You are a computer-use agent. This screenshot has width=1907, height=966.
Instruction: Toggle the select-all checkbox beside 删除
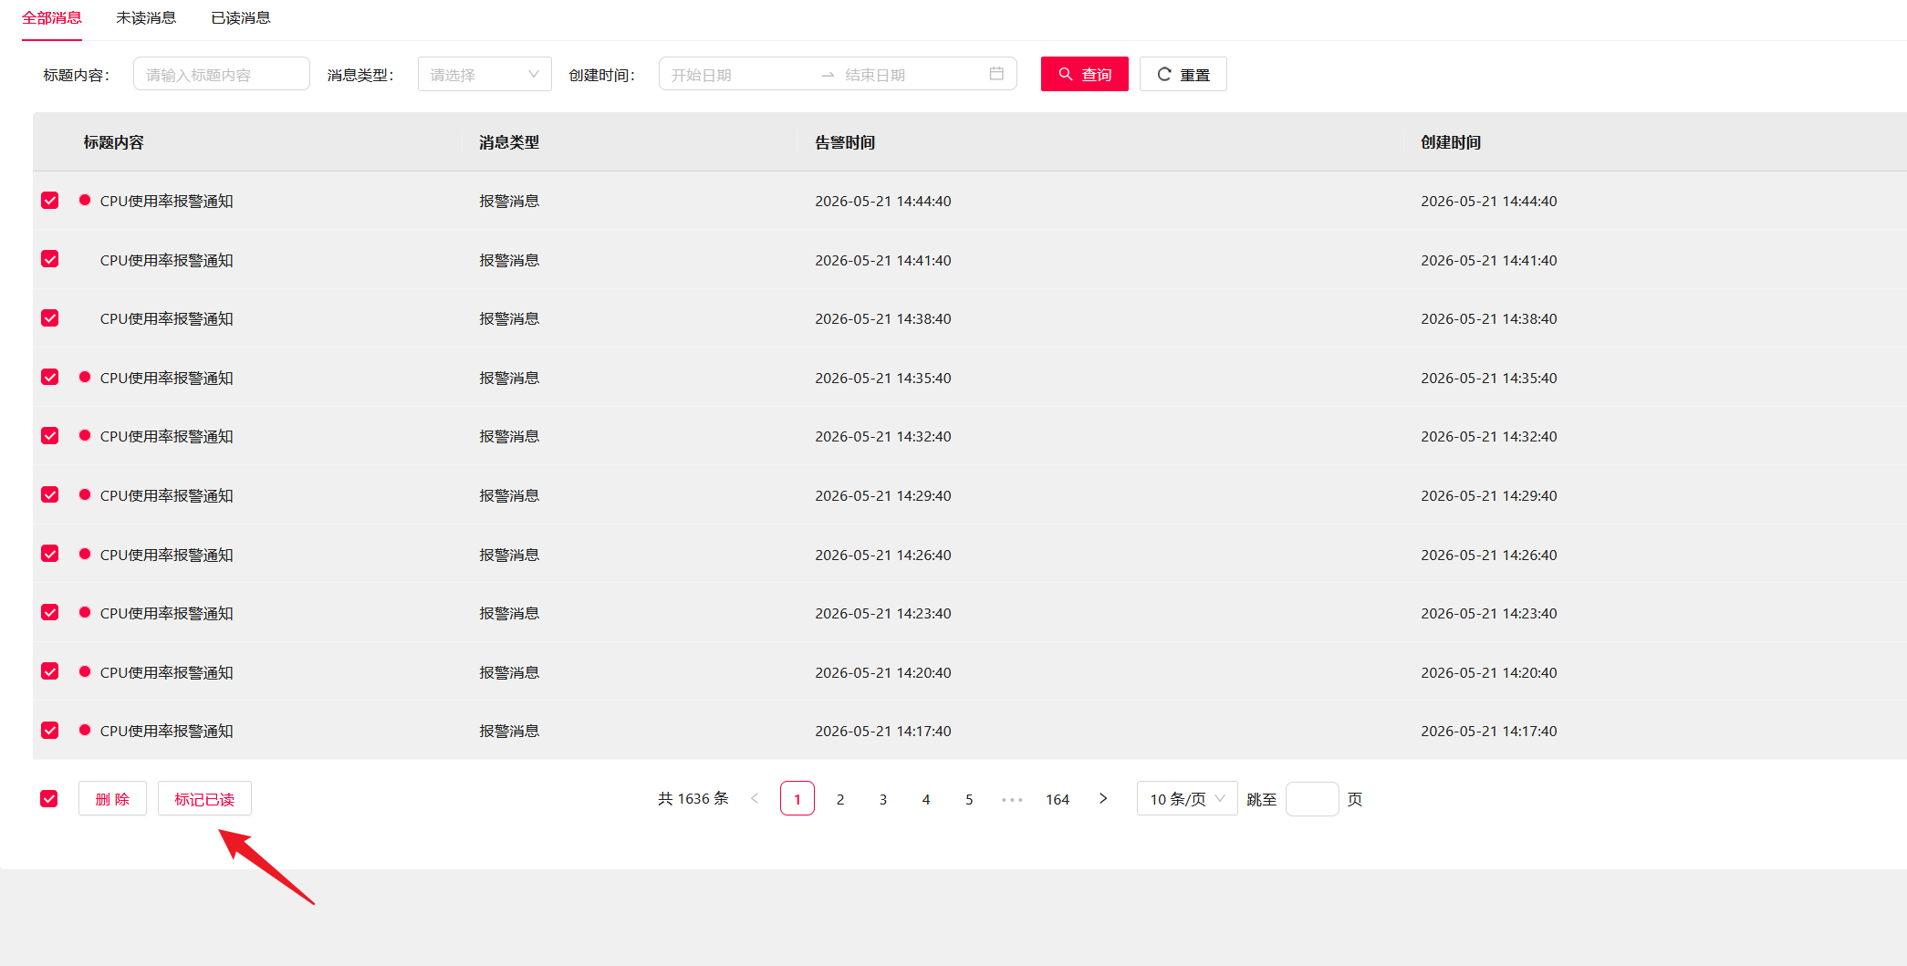click(x=49, y=799)
